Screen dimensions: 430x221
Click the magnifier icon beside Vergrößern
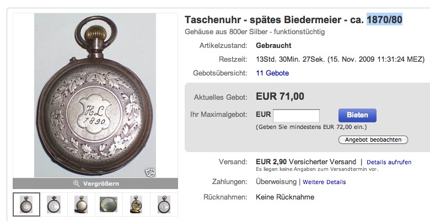[x=76, y=184]
